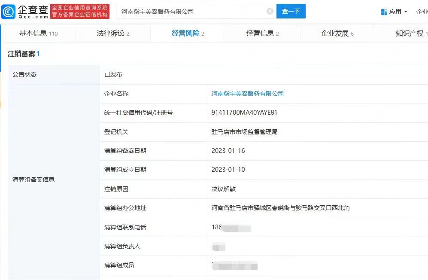Select the credit code 91411700MA40YAYE81
Viewport: 428px width, 280px height.
pyautogui.click(x=244, y=113)
